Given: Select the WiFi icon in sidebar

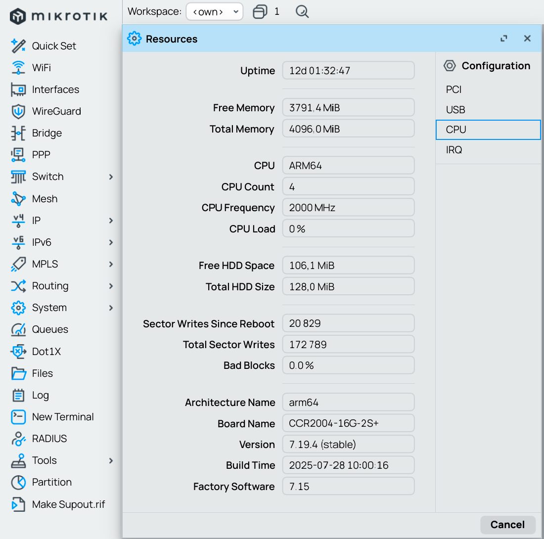Looking at the screenshot, I should [17, 68].
